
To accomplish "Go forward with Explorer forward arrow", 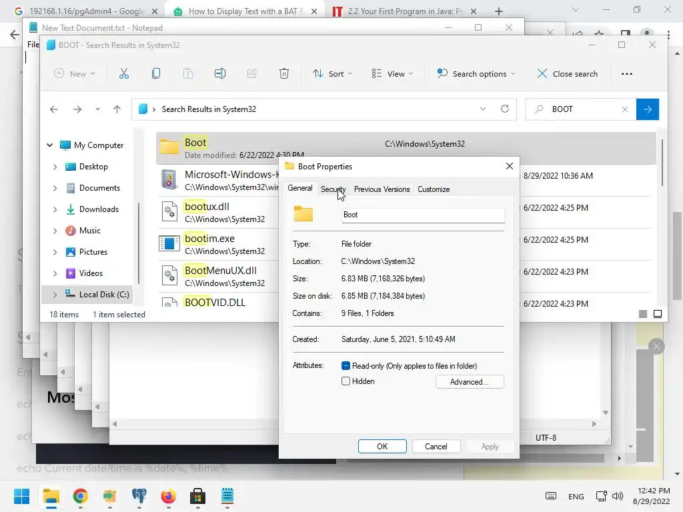I will 77,109.
